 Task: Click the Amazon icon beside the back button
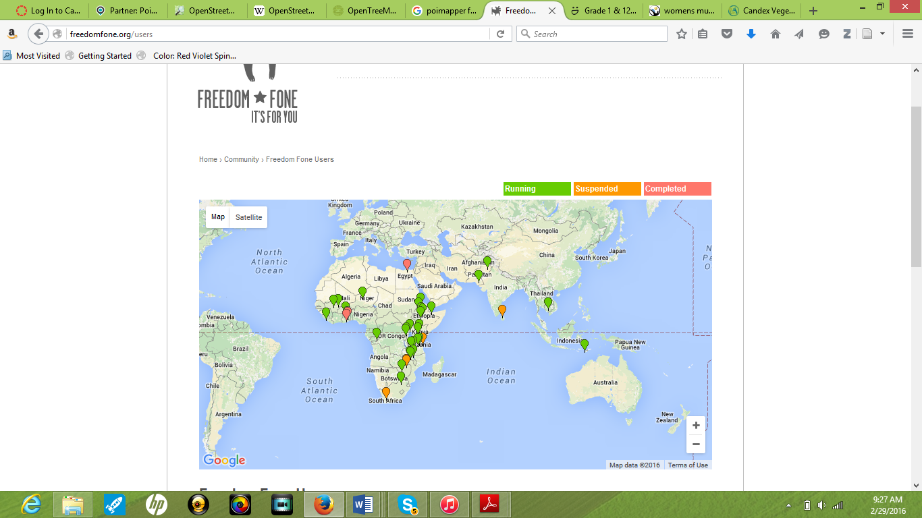[12, 34]
